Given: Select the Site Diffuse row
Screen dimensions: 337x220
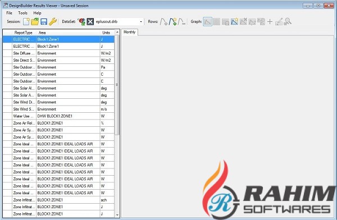Looking at the screenshot, I should click(58, 53).
